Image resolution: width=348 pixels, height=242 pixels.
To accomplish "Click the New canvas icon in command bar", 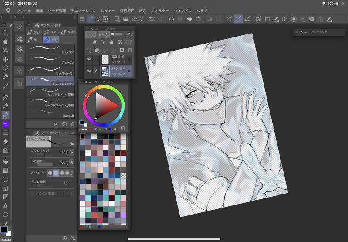I will point(117,19).
